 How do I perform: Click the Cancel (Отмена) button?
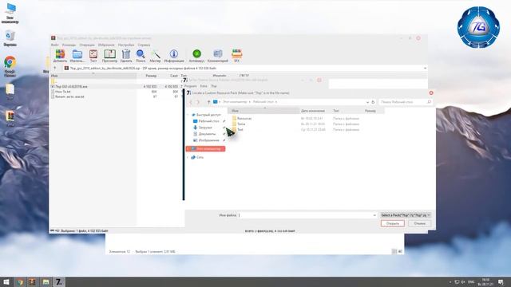[x=419, y=223]
